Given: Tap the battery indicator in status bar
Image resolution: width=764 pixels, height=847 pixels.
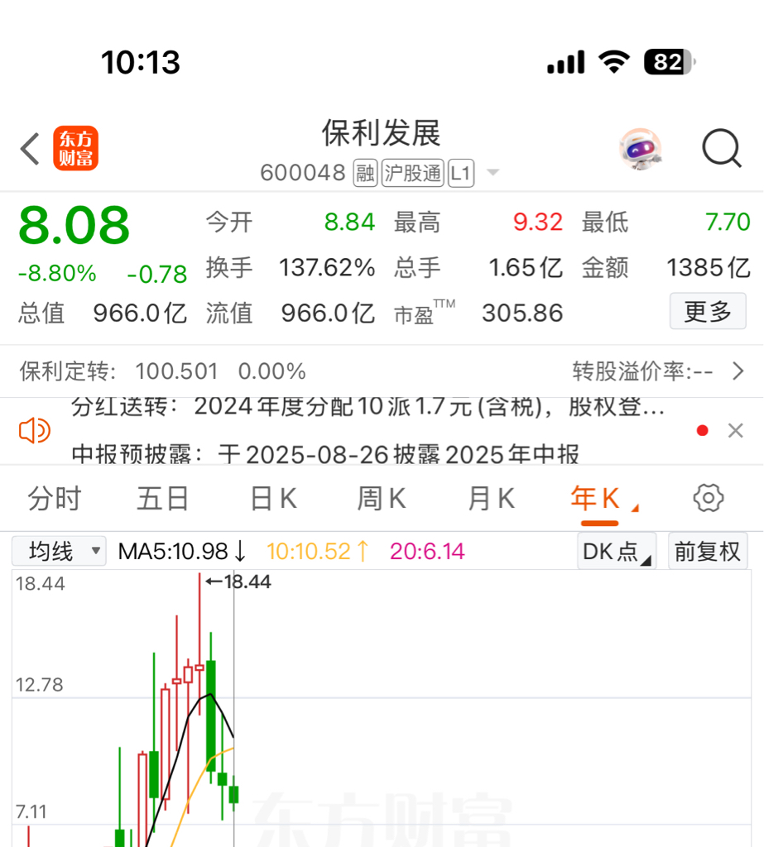Looking at the screenshot, I should [x=670, y=61].
